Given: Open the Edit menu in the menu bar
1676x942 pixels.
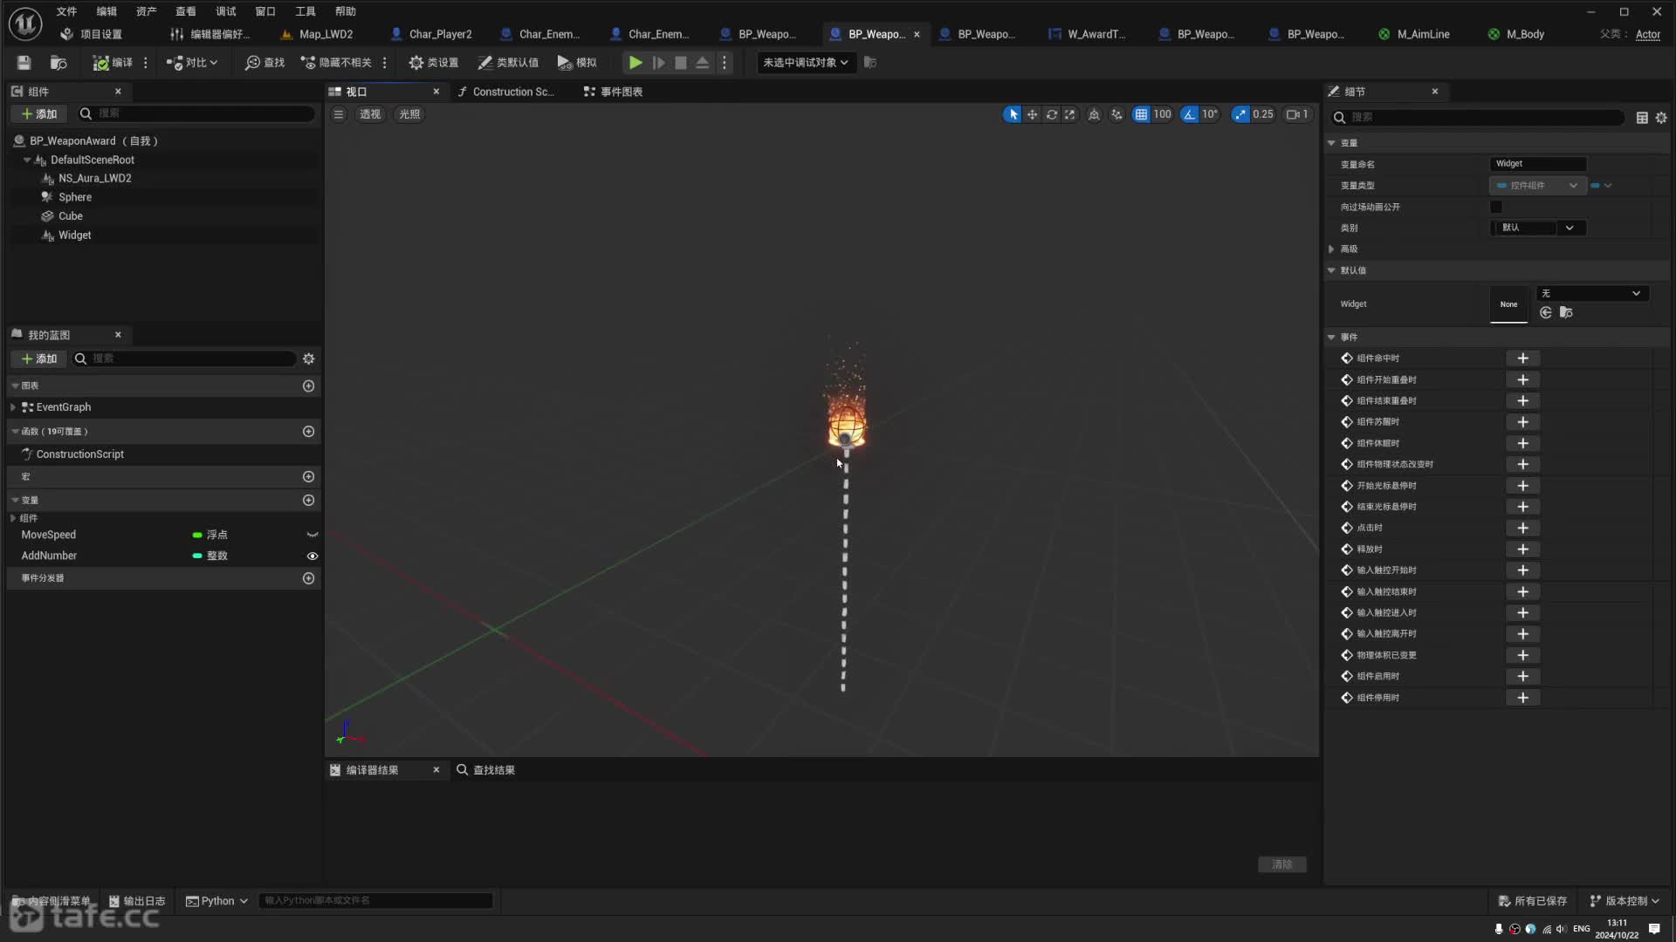Looking at the screenshot, I should coord(106,11).
